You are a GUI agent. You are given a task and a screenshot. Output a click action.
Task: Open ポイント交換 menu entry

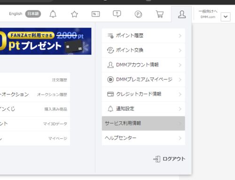tap(143, 50)
